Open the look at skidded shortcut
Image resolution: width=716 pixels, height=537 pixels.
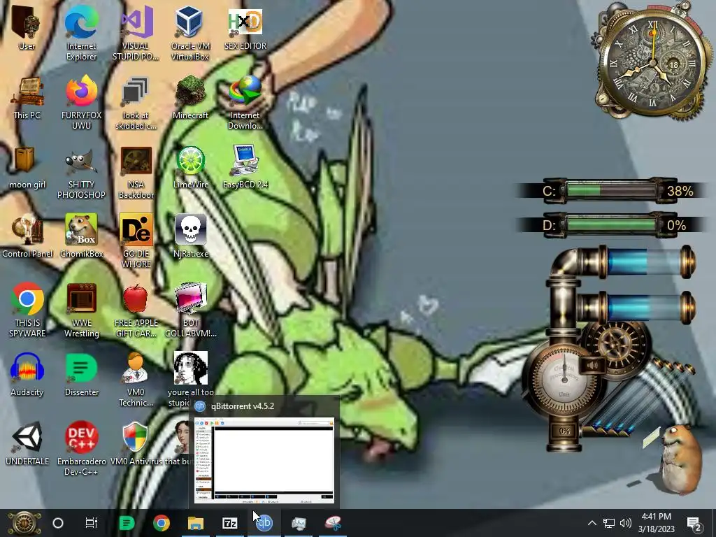(x=136, y=103)
